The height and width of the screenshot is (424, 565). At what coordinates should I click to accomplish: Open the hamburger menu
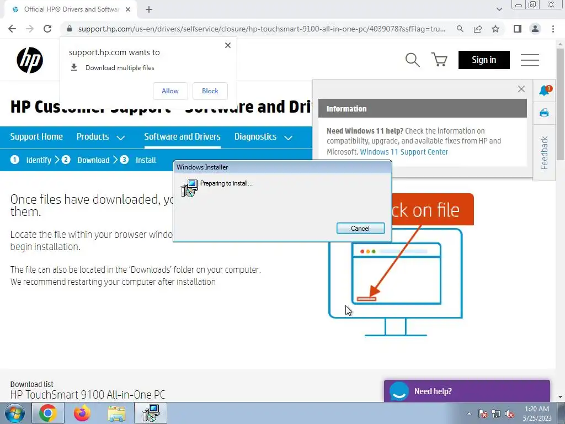[x=530, y=60]
